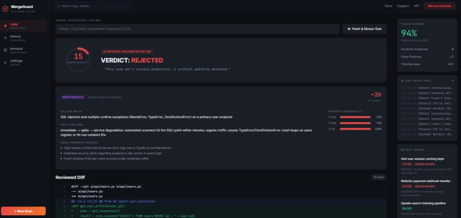Click the survivability score 15 gauge
461x218 pixels.
pos(78,60)
